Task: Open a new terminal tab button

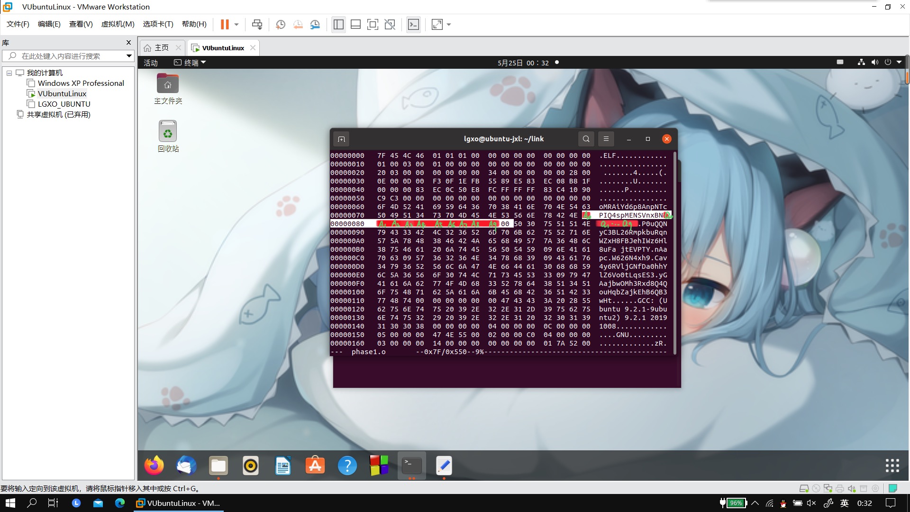Action: [x=341, y=139]
